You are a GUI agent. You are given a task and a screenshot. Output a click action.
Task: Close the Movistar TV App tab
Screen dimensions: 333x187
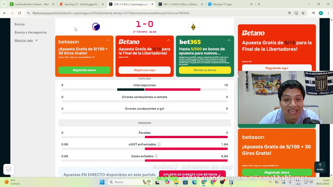[251, 4]
